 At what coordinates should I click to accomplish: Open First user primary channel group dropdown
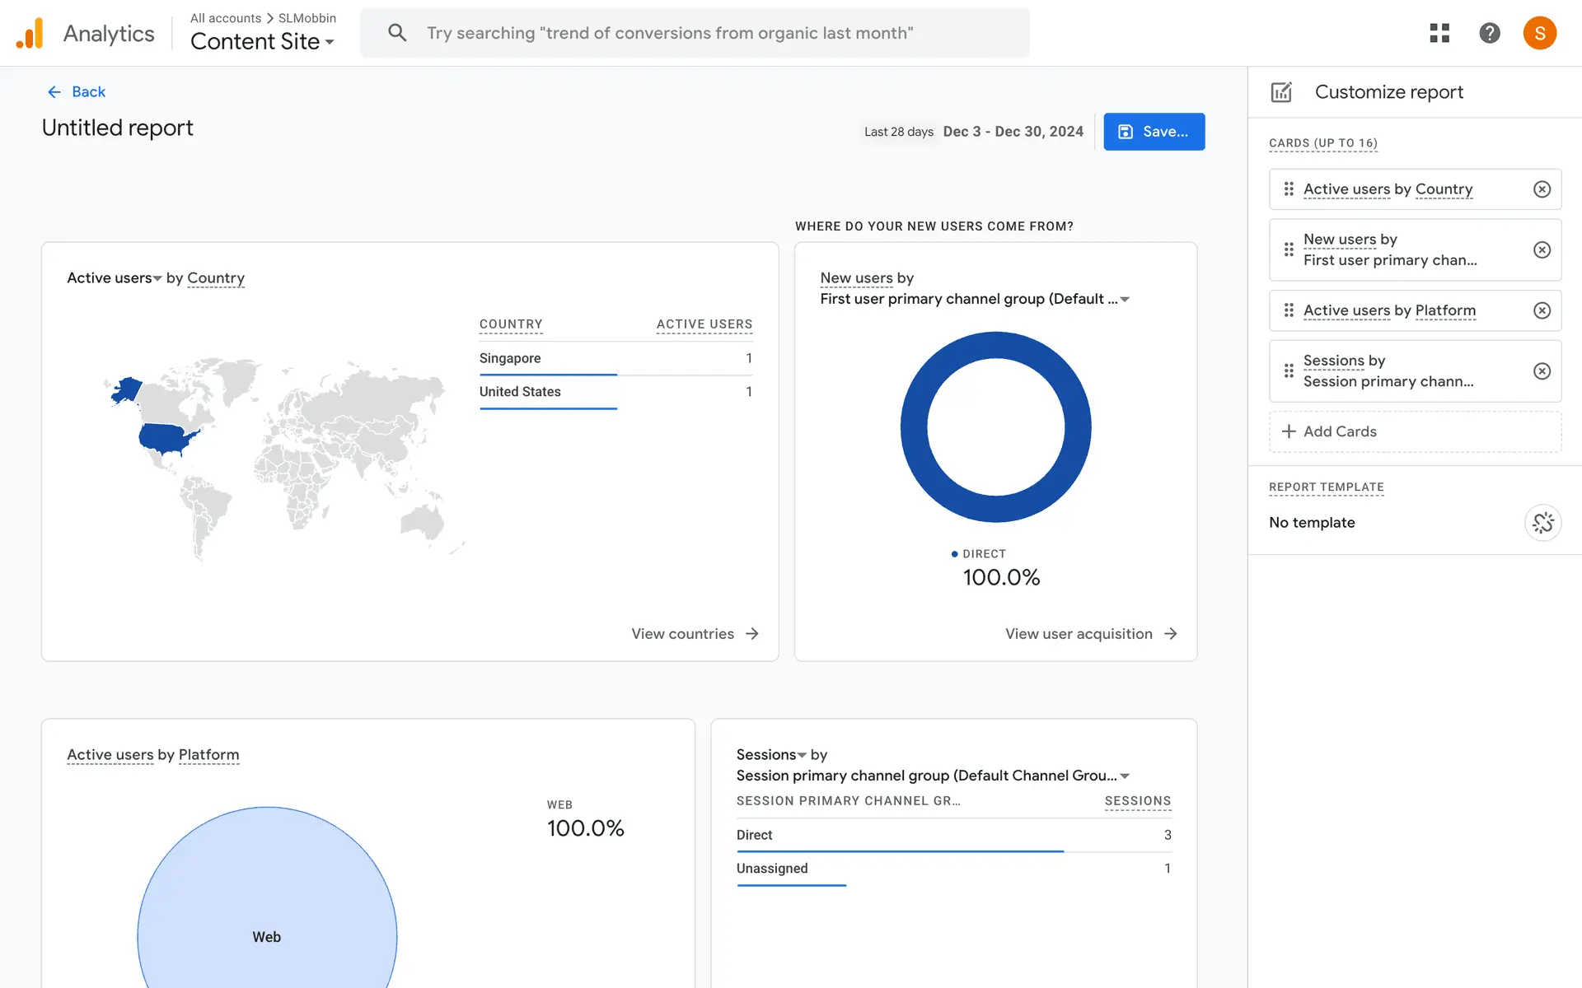coord(1124,300)
